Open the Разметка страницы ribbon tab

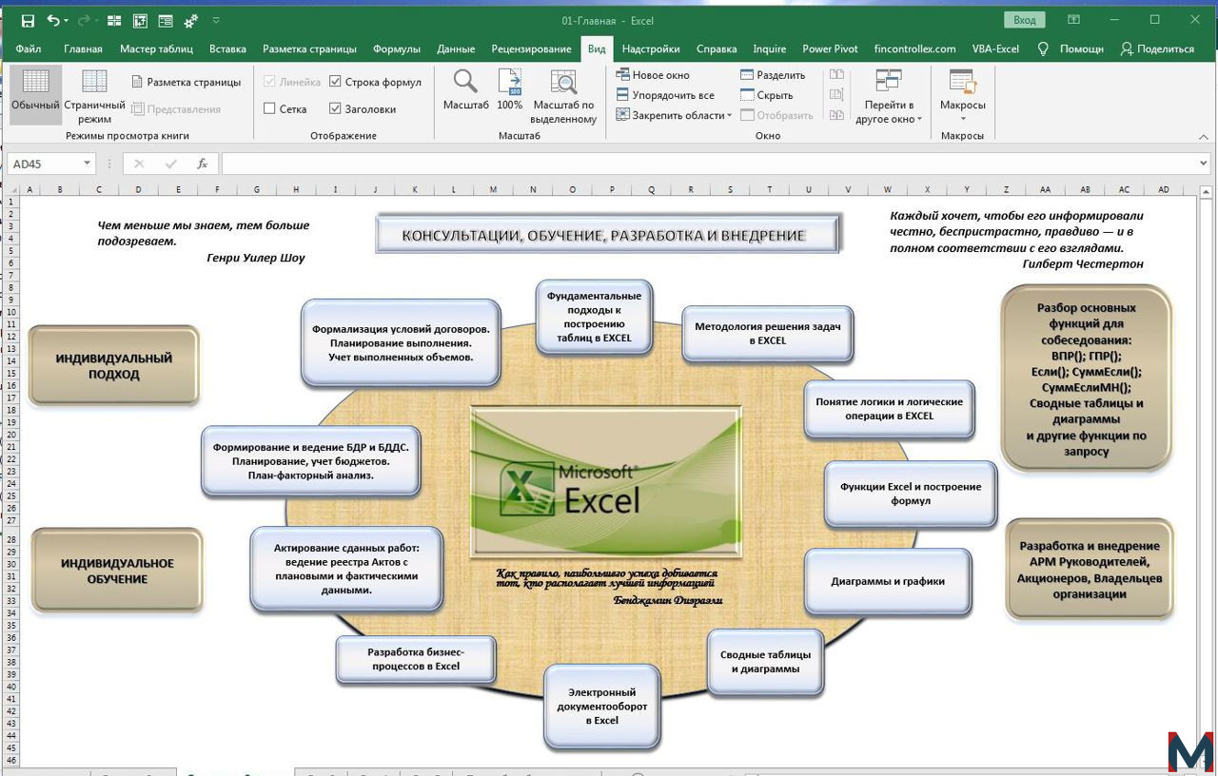[309, 48]
